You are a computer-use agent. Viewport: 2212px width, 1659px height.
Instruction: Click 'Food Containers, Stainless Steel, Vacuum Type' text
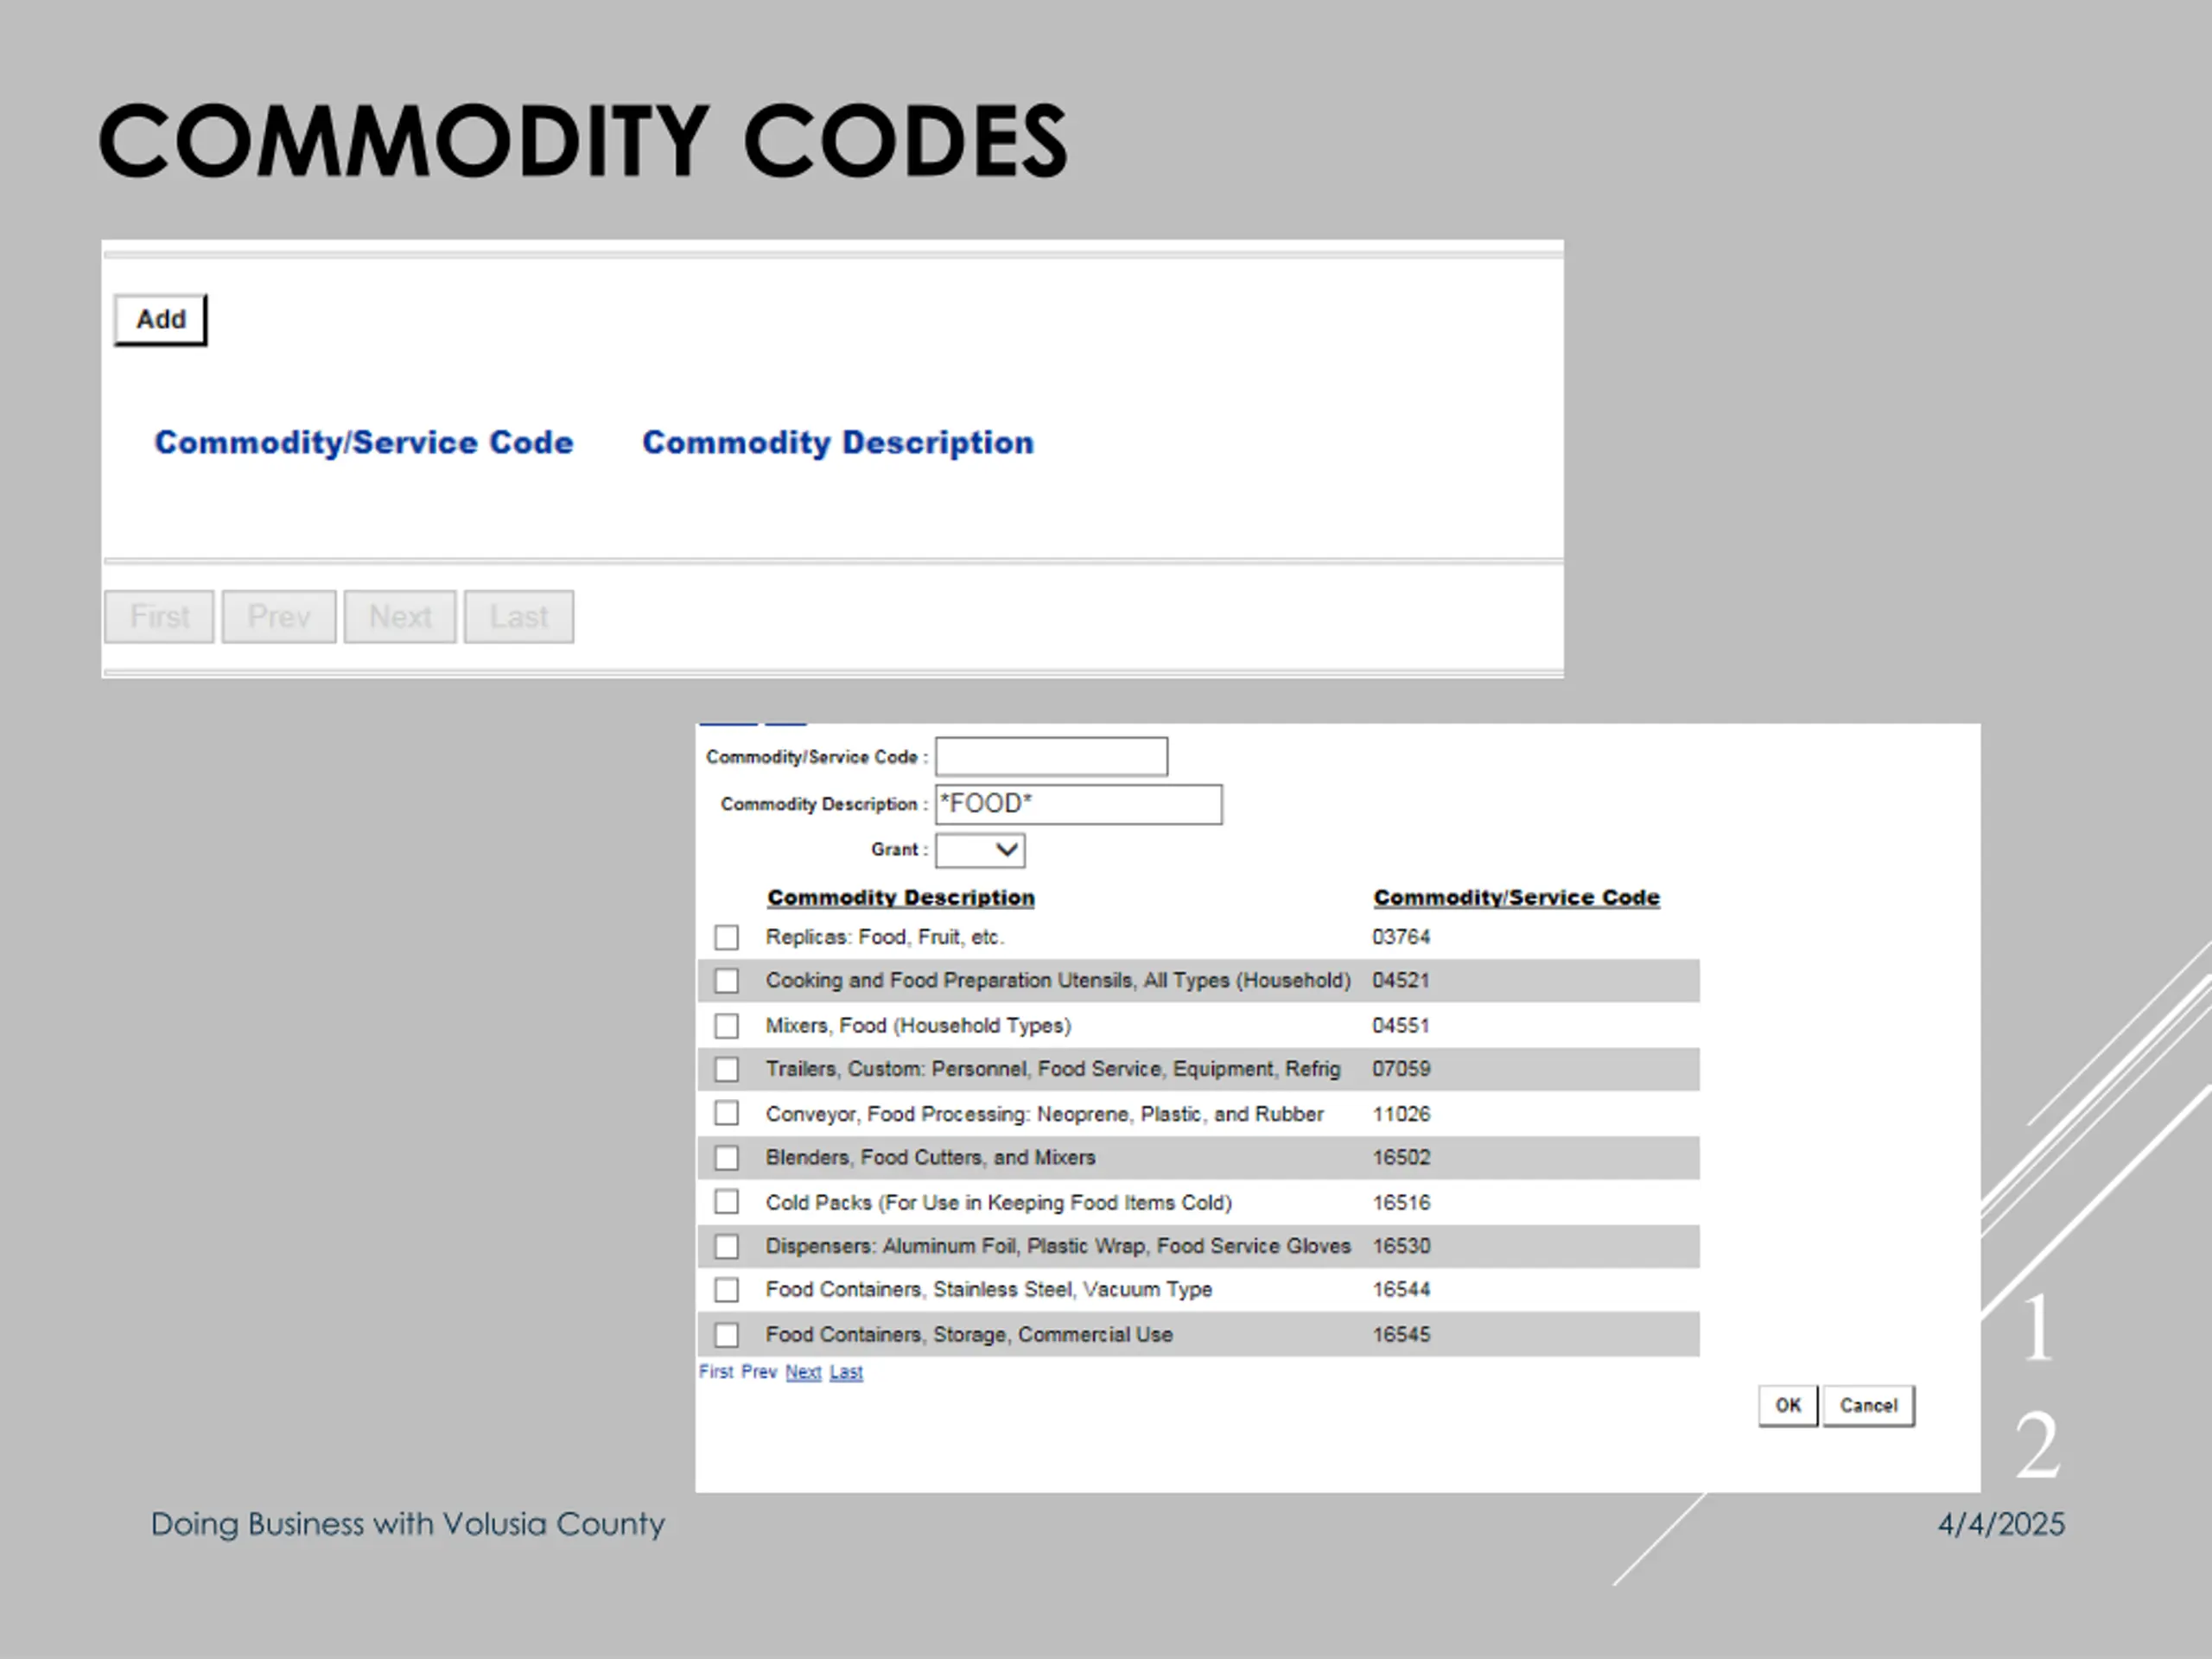pos(989,1290)
